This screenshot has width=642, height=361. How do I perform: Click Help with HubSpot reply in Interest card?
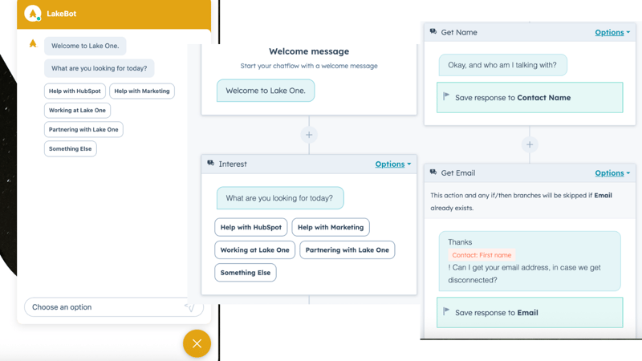click(x=251, y=227)
